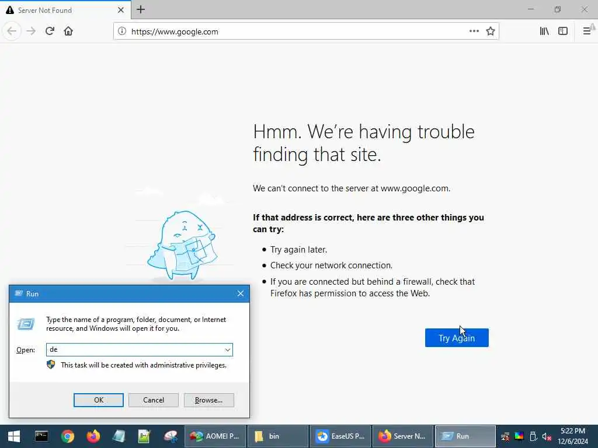The width and height of the screenshot is (598, 448).
Task: Open the Windows Start menu
Action: pyautogui.click(x=14, y=436)
